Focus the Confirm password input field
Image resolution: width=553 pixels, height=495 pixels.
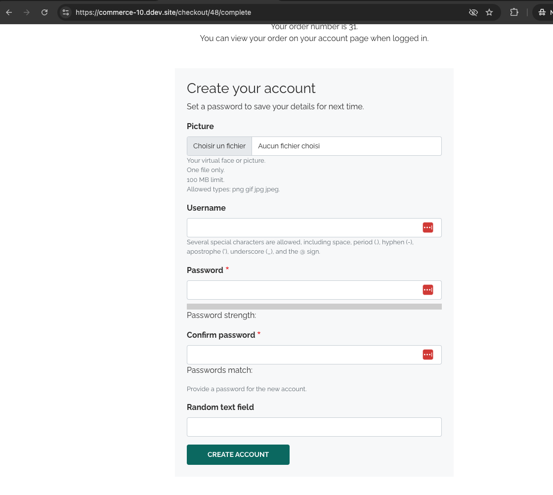click(x=302, y=355)
